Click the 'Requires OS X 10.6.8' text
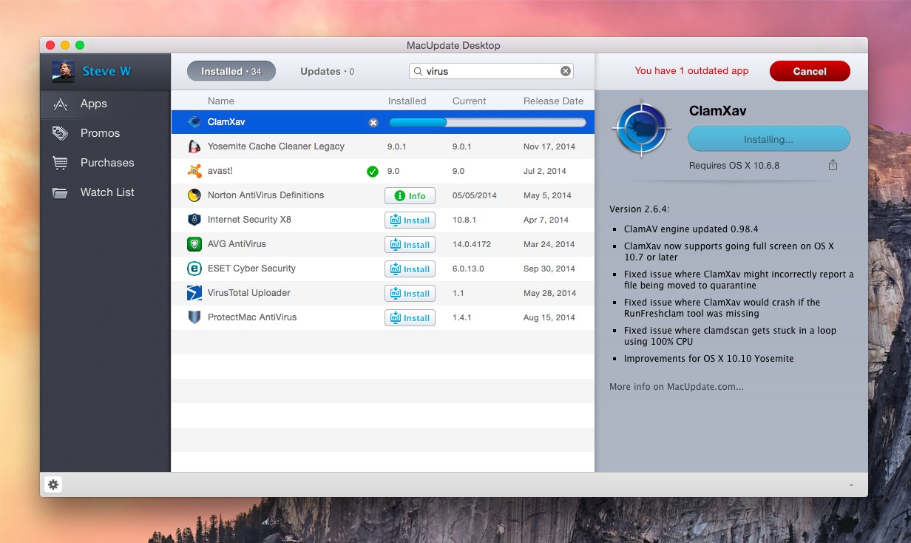 734,166
